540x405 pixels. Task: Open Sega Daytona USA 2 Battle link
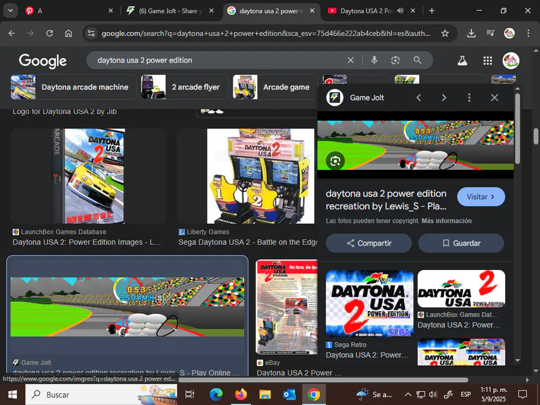(x=248, y=242)
